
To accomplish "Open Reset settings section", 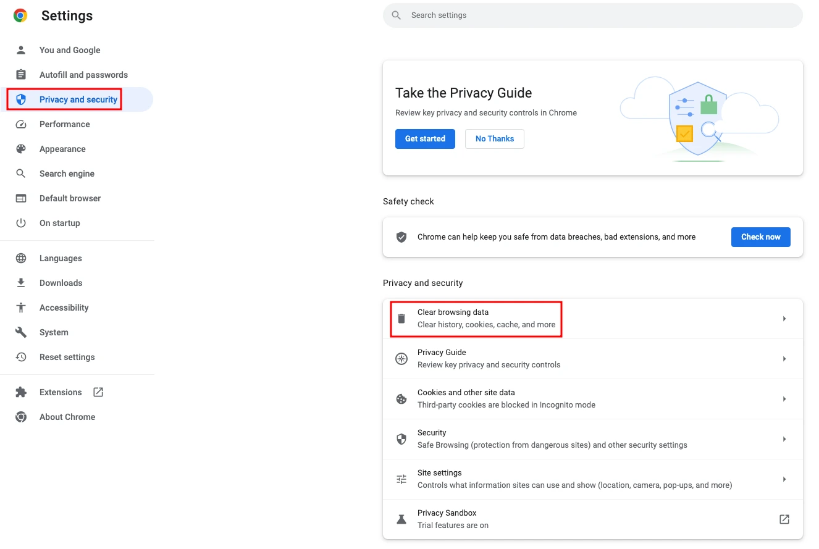I will (x=77, y=357).
